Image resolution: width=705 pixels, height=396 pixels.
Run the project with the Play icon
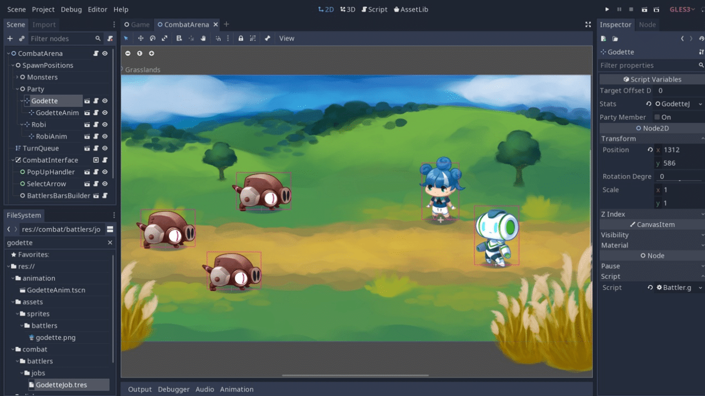[x=606, y=9]
